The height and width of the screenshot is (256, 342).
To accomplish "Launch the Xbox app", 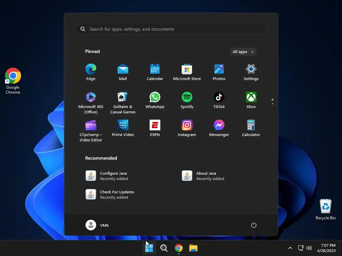I will click(x=251, y=100).
